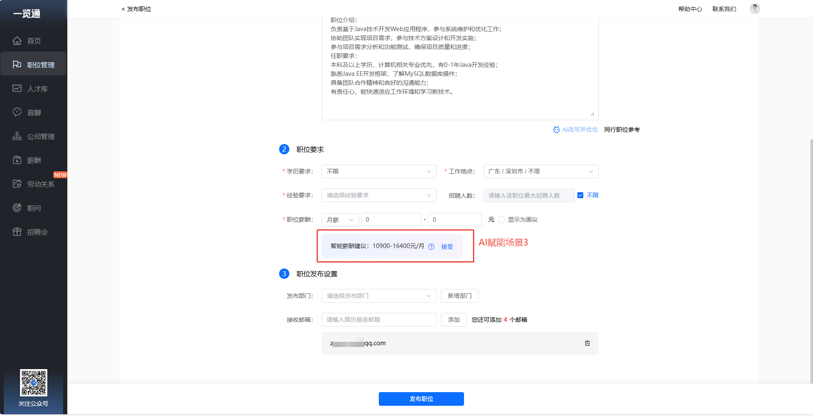Open 联系我们 in the top bar

tap(724, 9)
